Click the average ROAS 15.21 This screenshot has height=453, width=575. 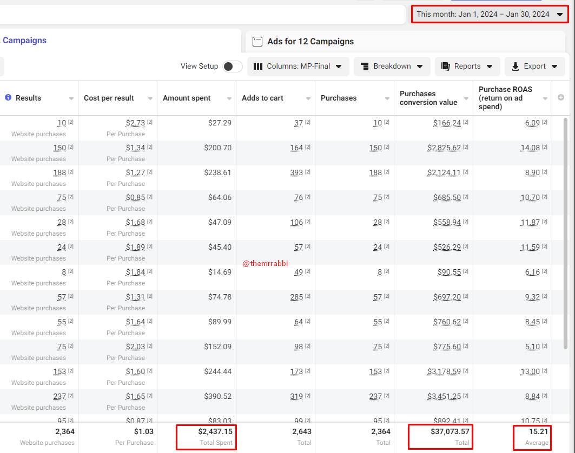[538, 431]
